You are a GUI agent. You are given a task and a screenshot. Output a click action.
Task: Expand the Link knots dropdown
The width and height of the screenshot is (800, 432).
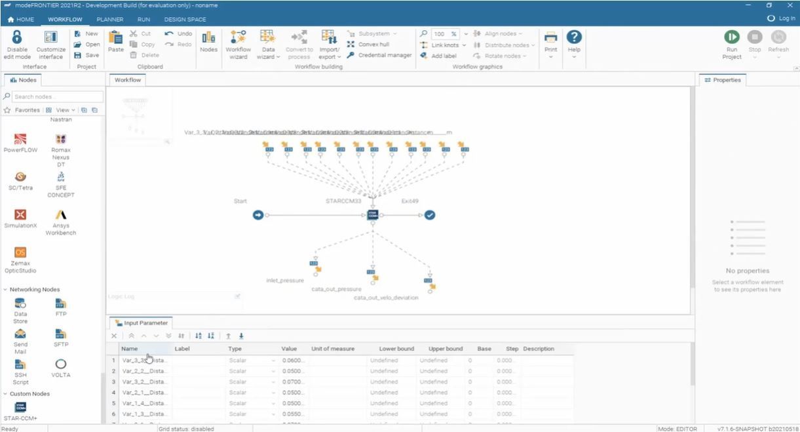point(464,45)
